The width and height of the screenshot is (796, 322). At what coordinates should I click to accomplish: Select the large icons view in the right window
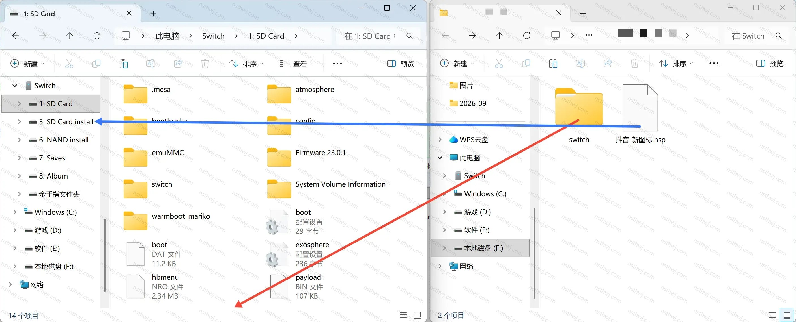tap(787, 315)
